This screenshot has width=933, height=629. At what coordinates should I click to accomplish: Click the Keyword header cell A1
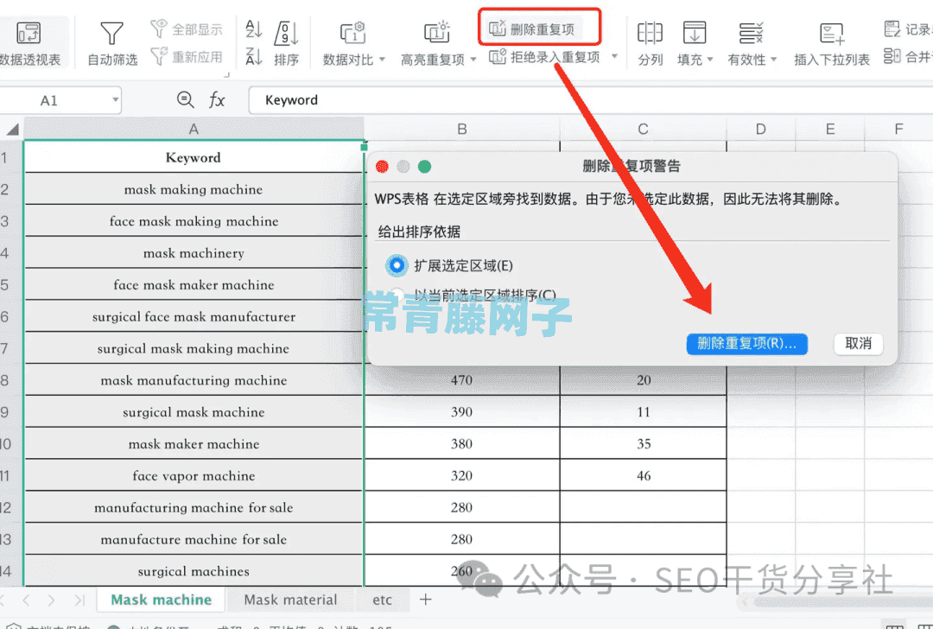coord(194,157)
